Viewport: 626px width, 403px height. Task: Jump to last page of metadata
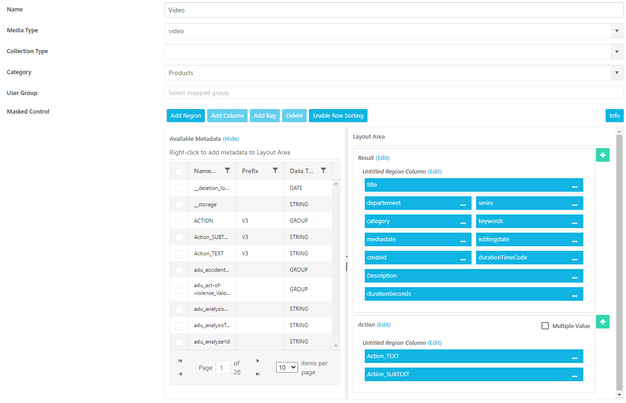[258, 374]
